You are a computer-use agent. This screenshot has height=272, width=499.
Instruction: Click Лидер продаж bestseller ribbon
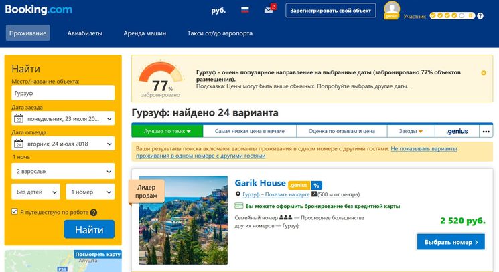coord(147,191)
